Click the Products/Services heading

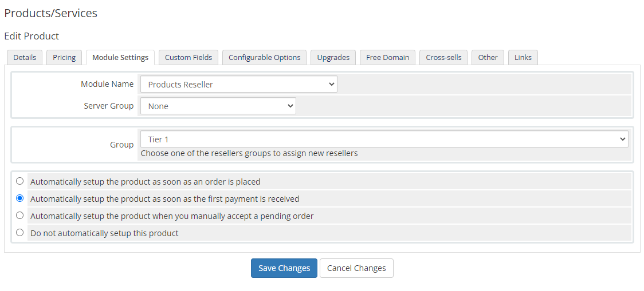point(50,13)
